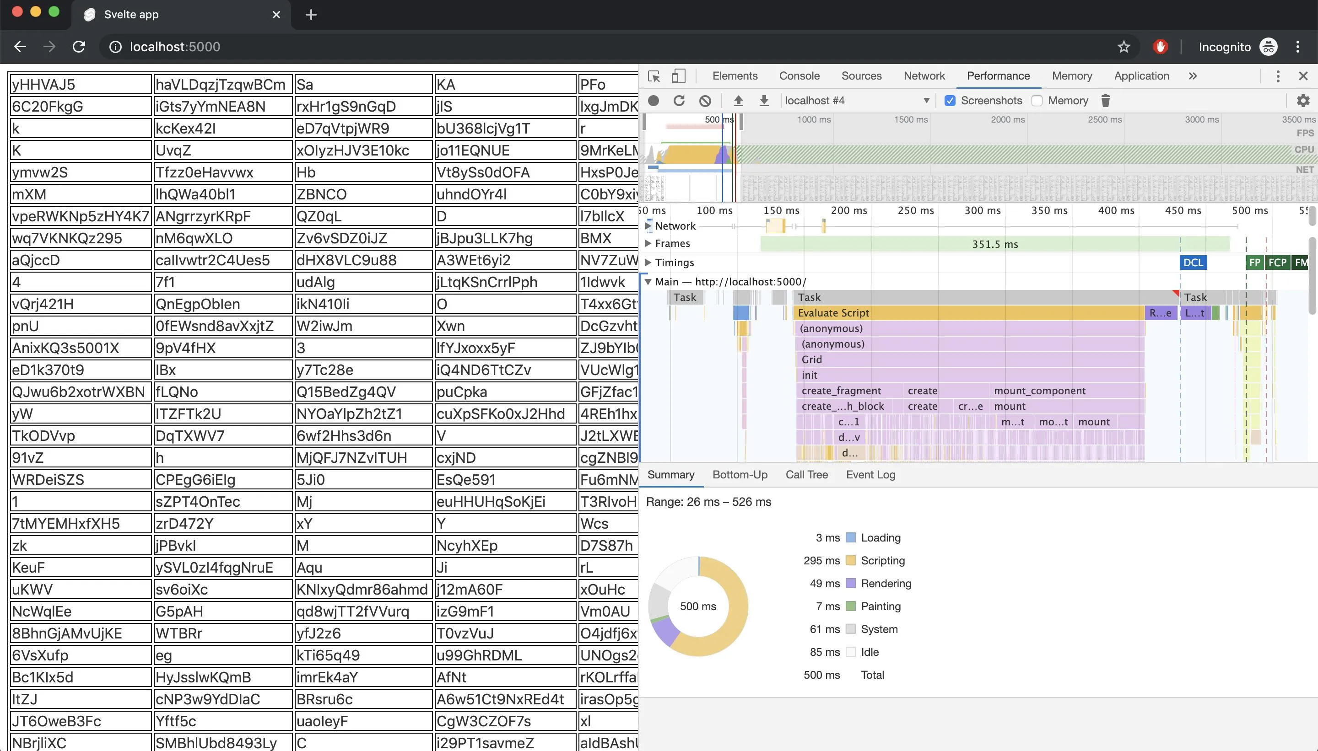1318x751 pixels.
Task: Switch to the Bottom-Up tab
Action: point(740,475)
